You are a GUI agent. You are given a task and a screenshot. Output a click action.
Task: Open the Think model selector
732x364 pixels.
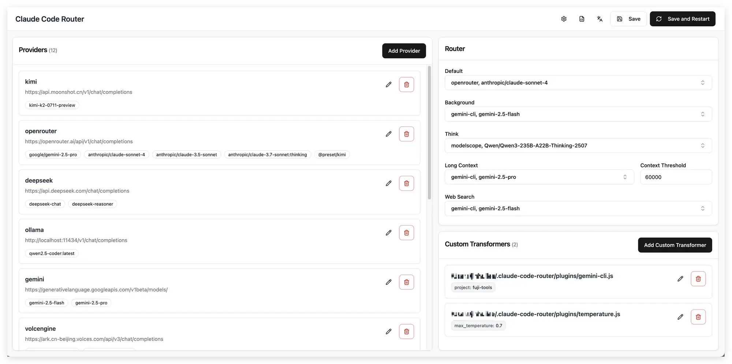coord(578,145)
